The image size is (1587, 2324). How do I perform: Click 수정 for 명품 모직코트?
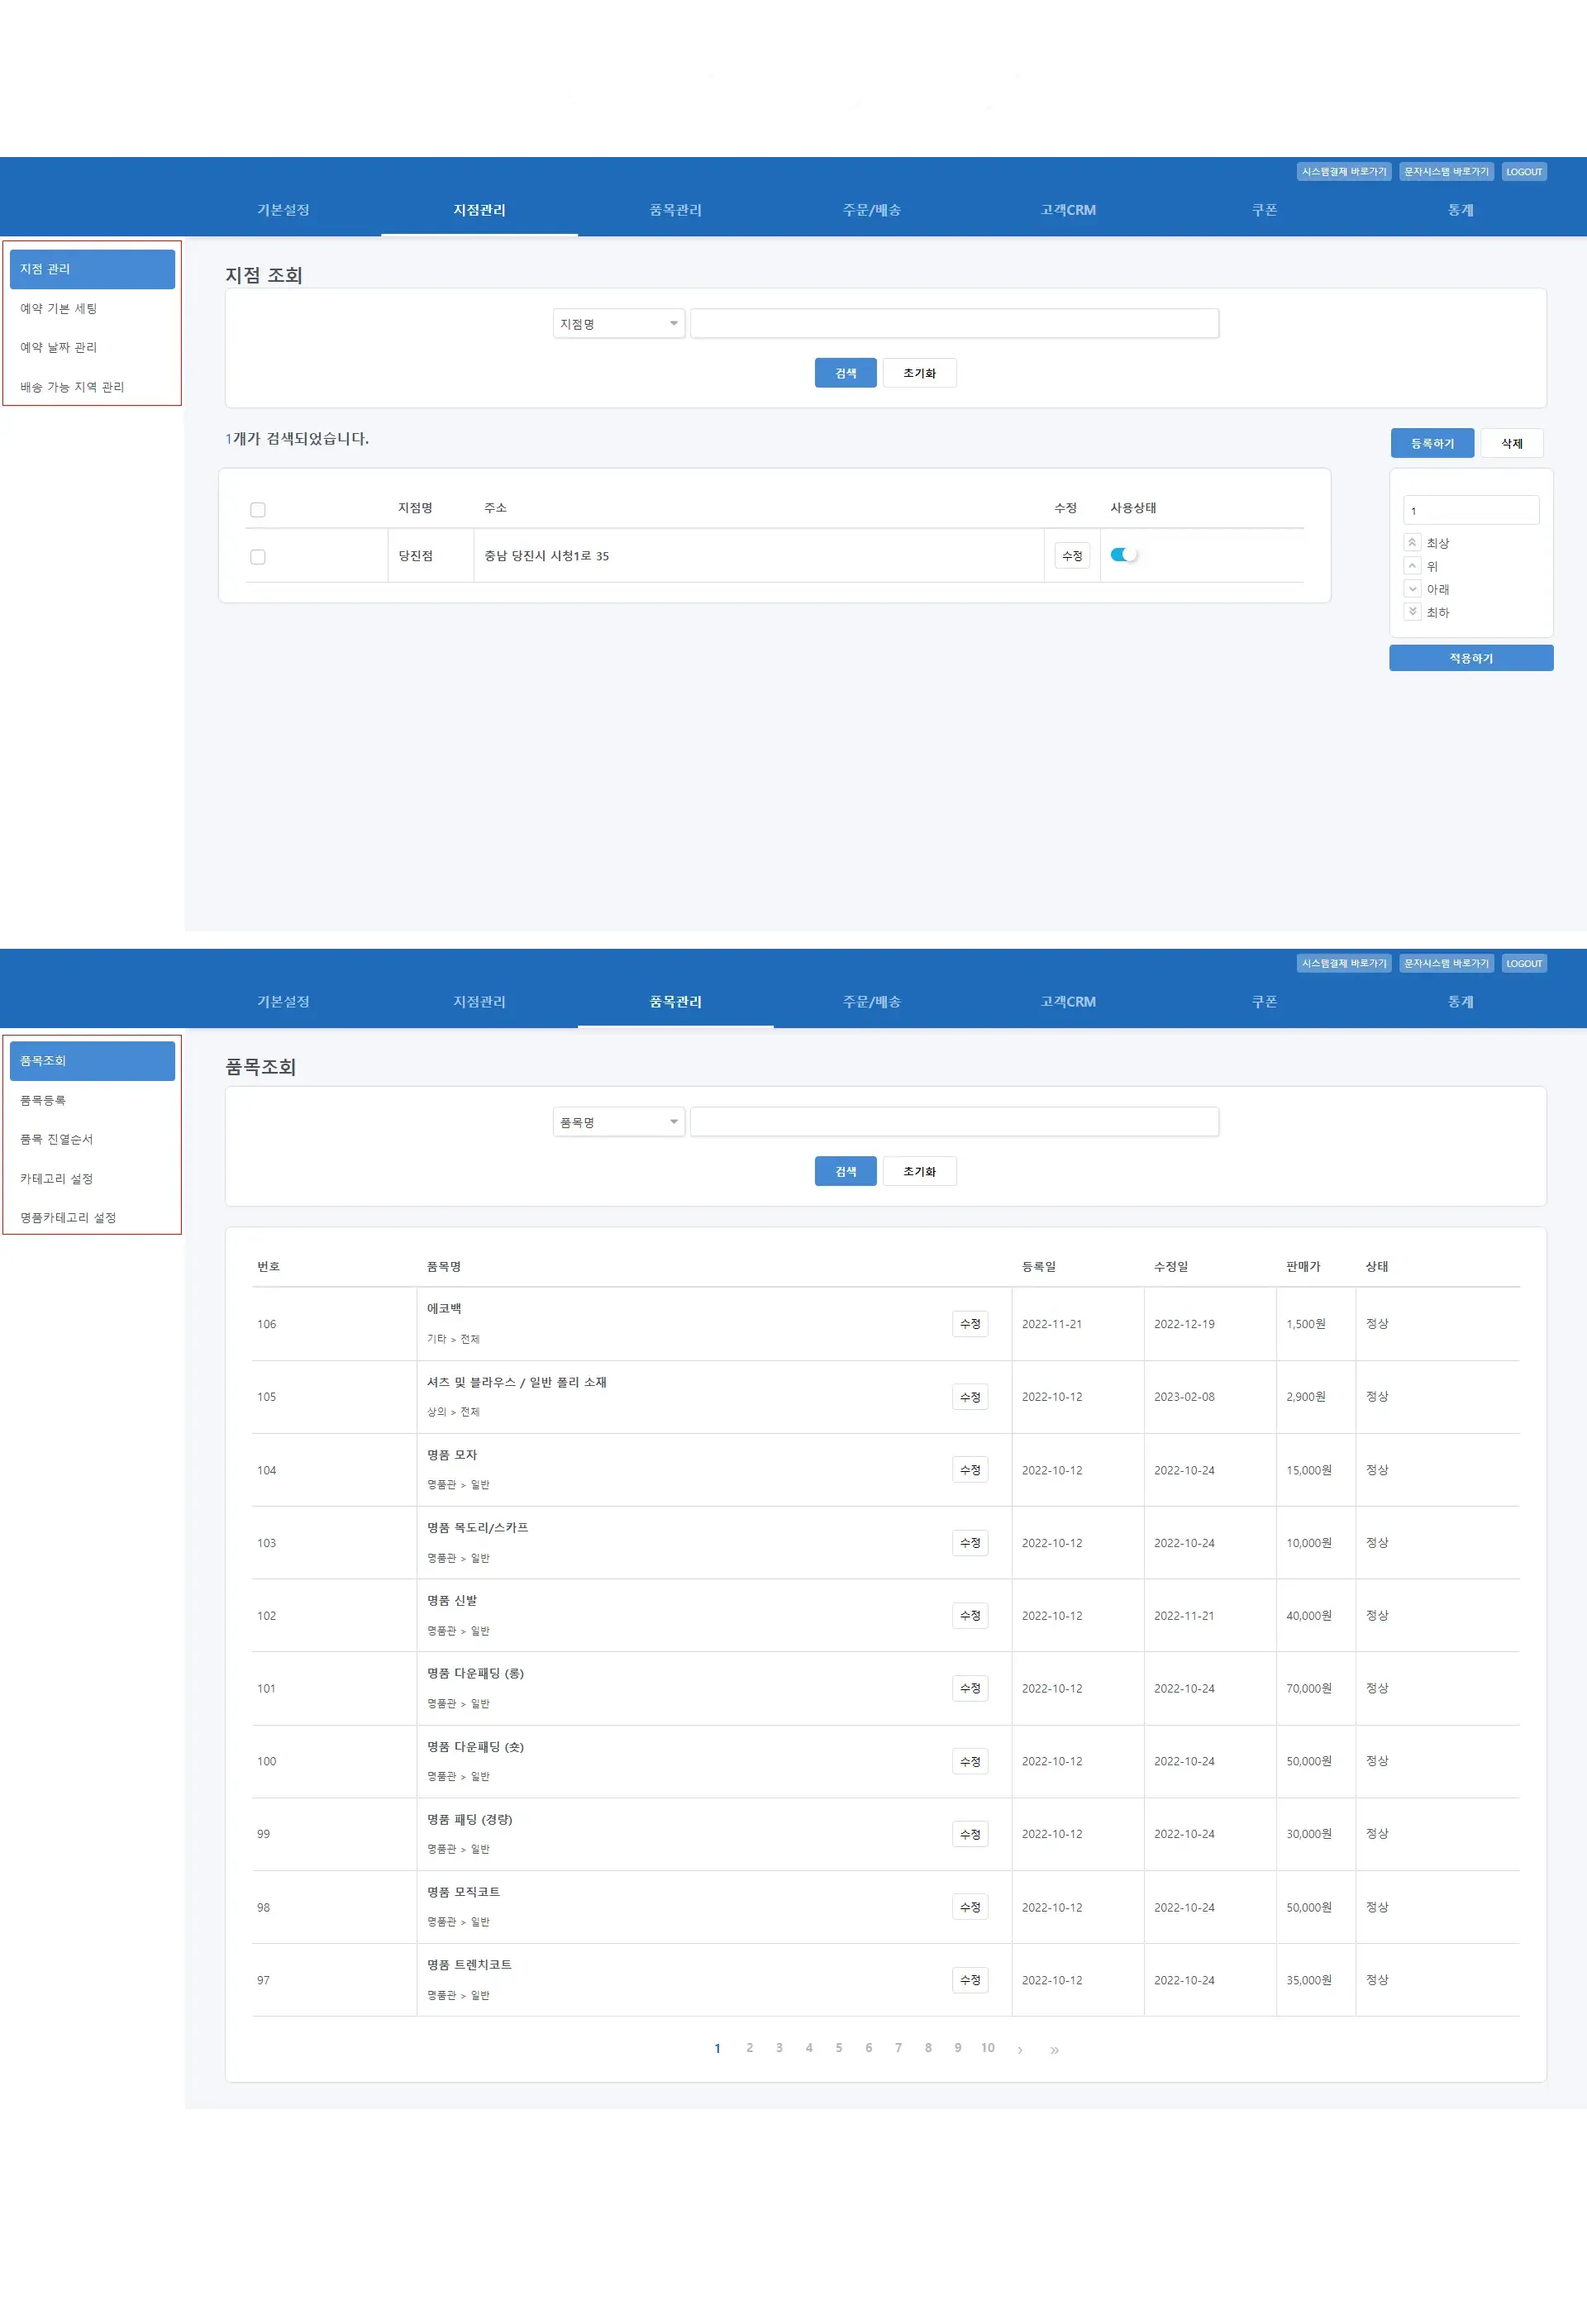click(x=970, y=1907)
